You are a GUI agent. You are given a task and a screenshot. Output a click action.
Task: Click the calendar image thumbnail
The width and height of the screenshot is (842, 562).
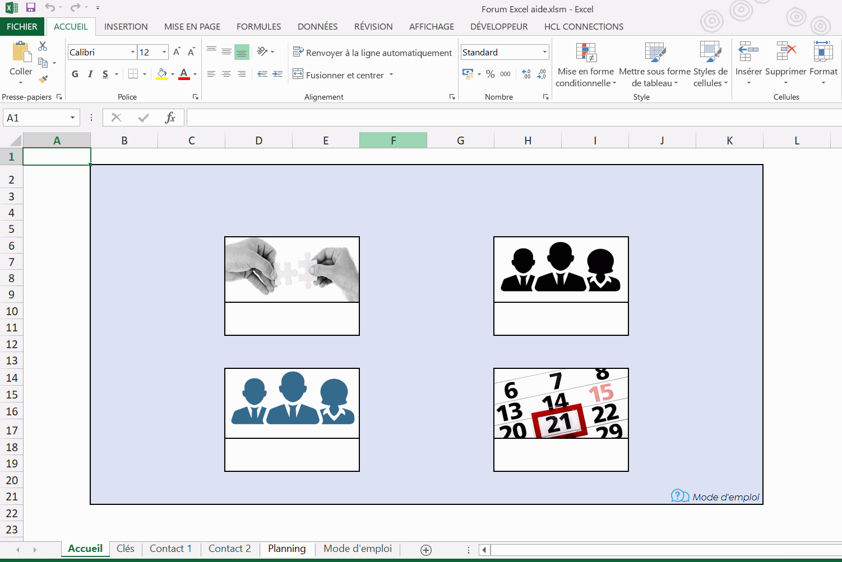click(x=561, y=404)
